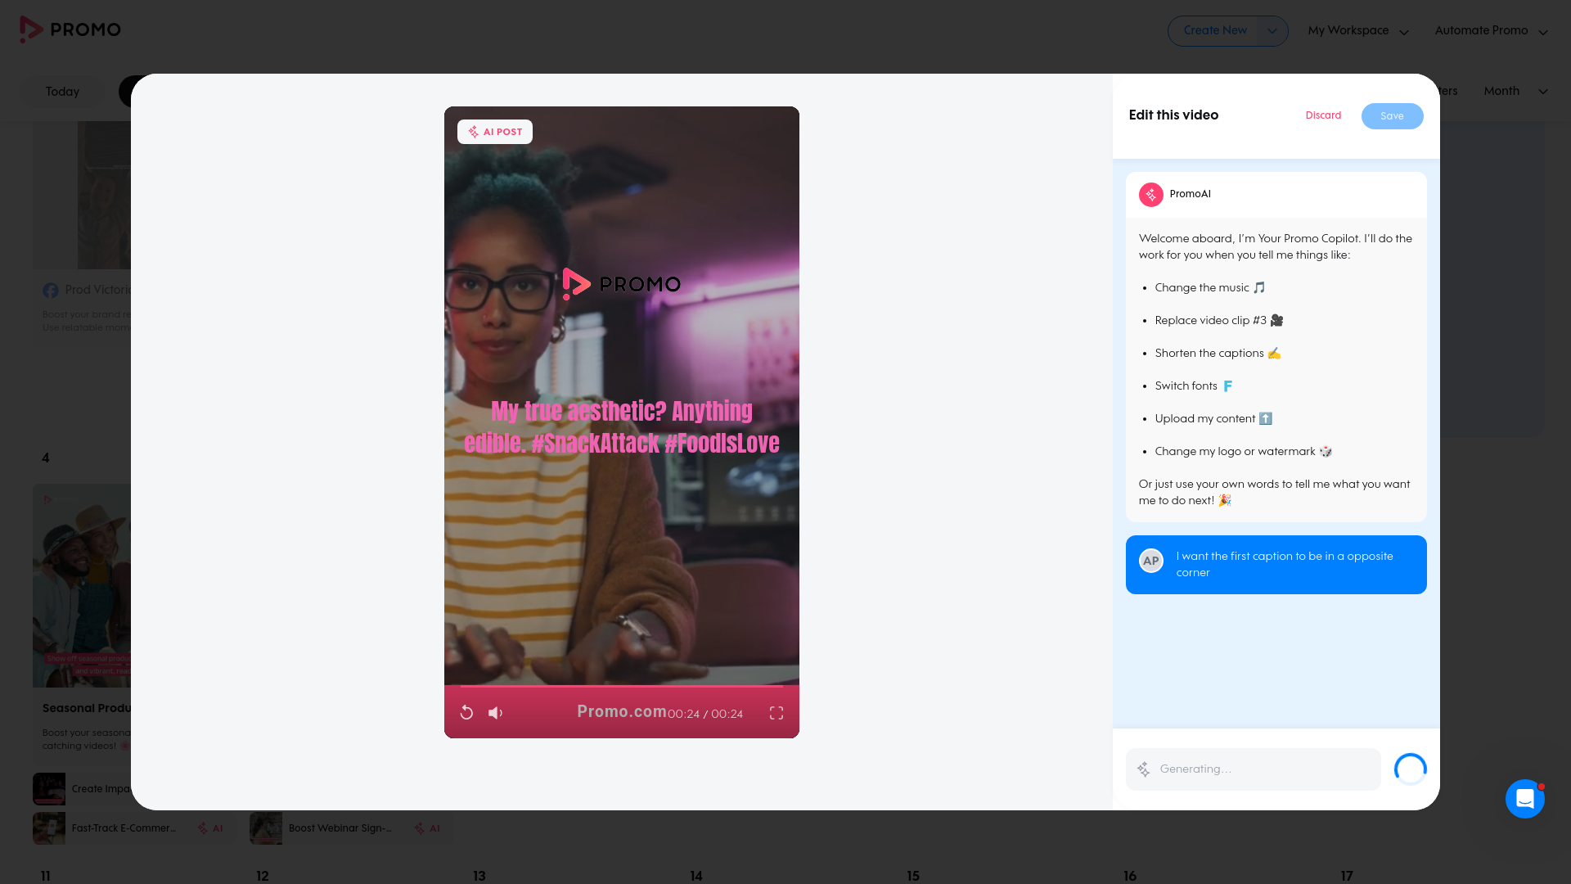This screenshot has width=1571, height=884.
Task: Click calendar day 12
Action: coord(263,876)
